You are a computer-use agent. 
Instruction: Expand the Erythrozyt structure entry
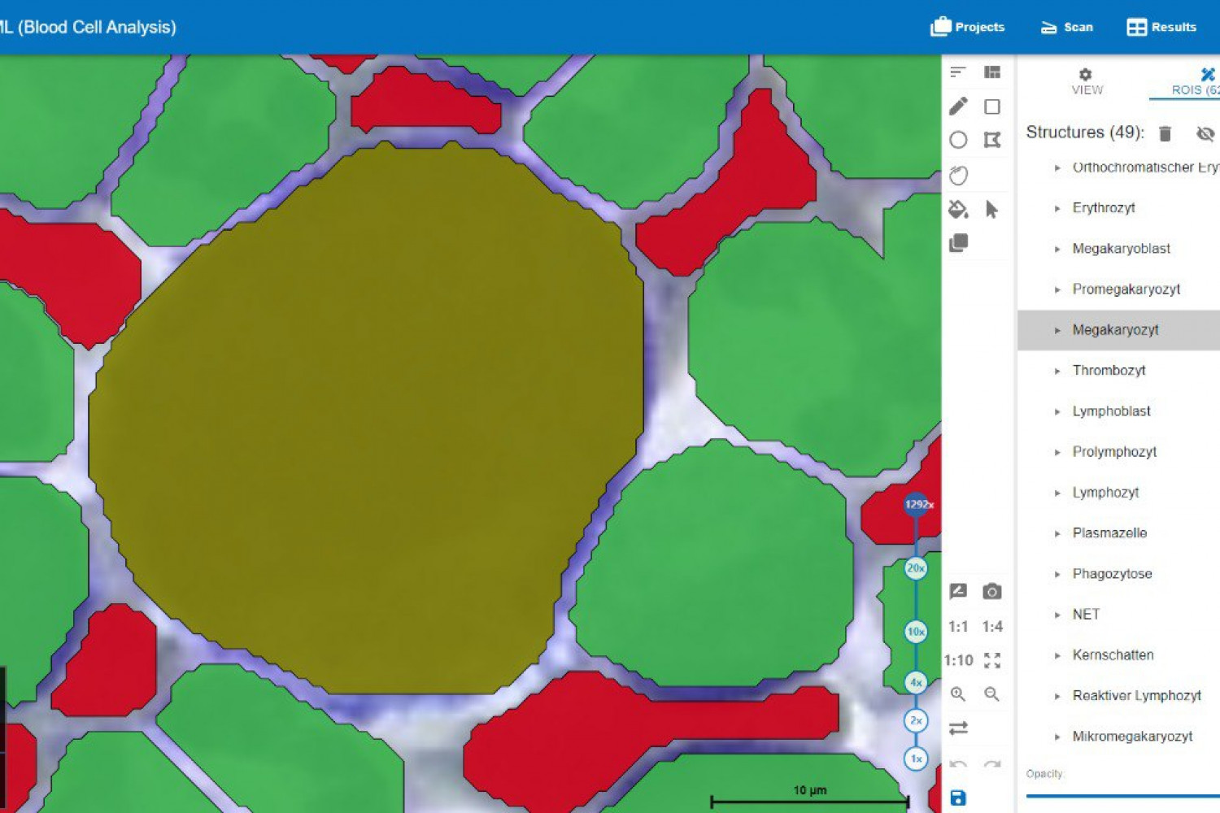pyautogui.click(x=1057, y=208)
